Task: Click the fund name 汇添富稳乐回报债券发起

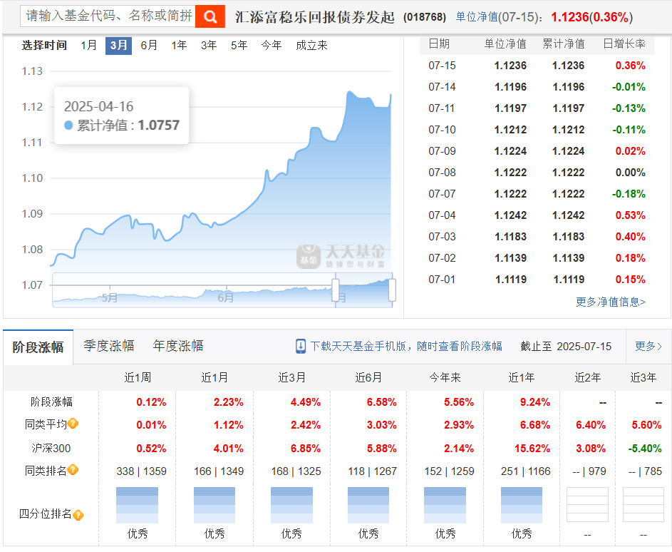Action: 314,16
